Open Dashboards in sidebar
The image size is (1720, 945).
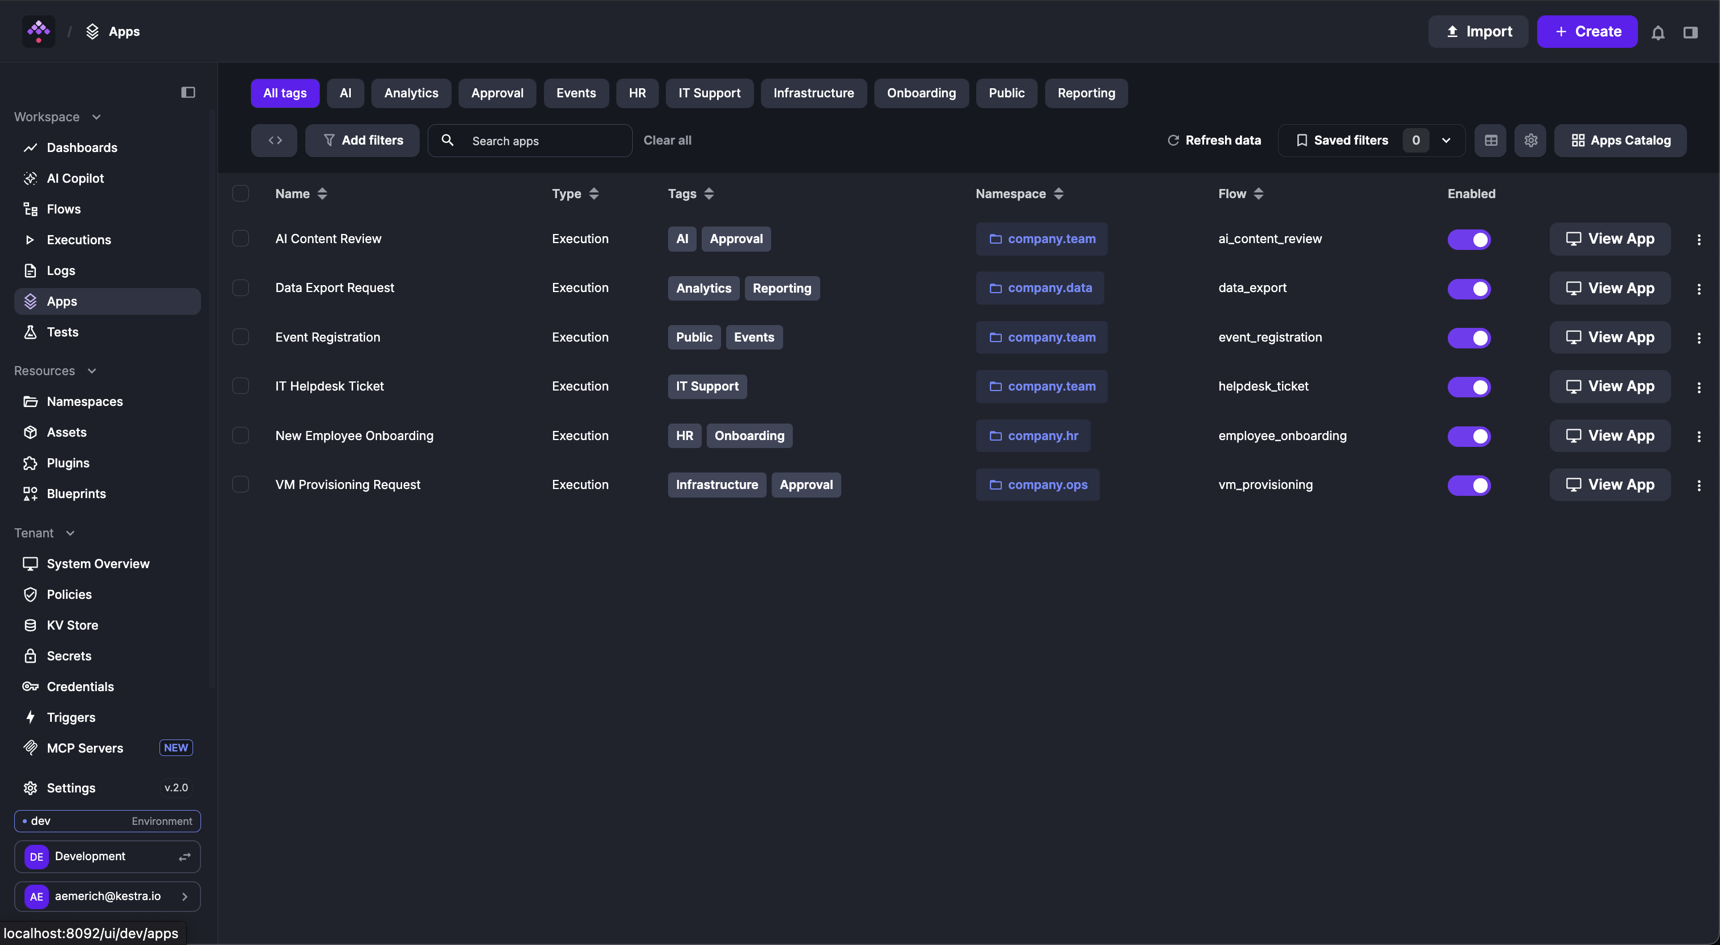click(x=107, y=147)
